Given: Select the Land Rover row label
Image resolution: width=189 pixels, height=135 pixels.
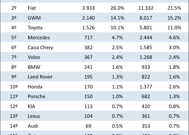Looking at the screenshot, I should click(x=40, y=77).
